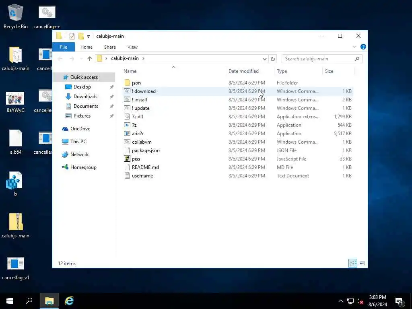Select the aria2c application file
Screen dimensions: 412x309
[238, 134]
